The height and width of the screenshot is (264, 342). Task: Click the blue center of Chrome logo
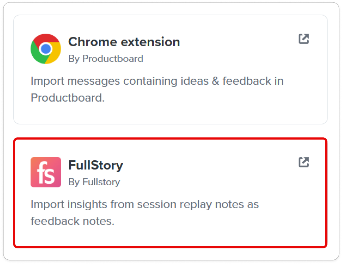[x=46, y=49]
